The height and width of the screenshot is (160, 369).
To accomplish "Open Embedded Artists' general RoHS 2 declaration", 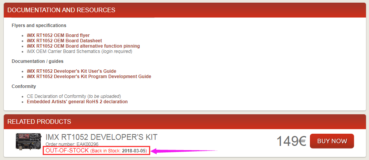I will tap(77, 102).
